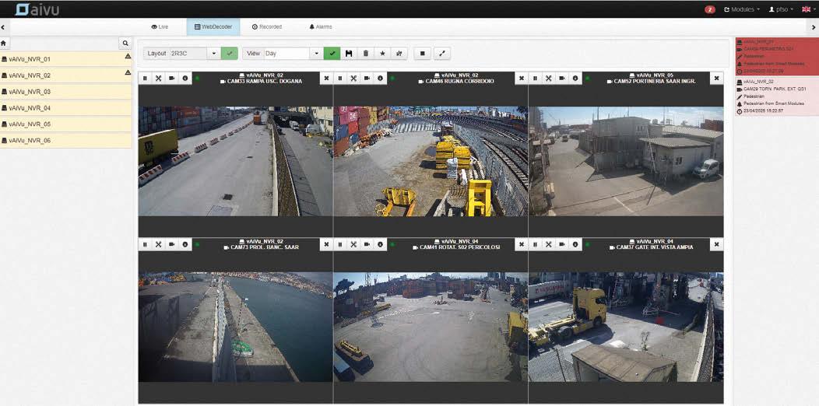819x406 pixels.
Task: Click camera icon on CAM52 PORTINERIA tile
Action: click(561, 79)
